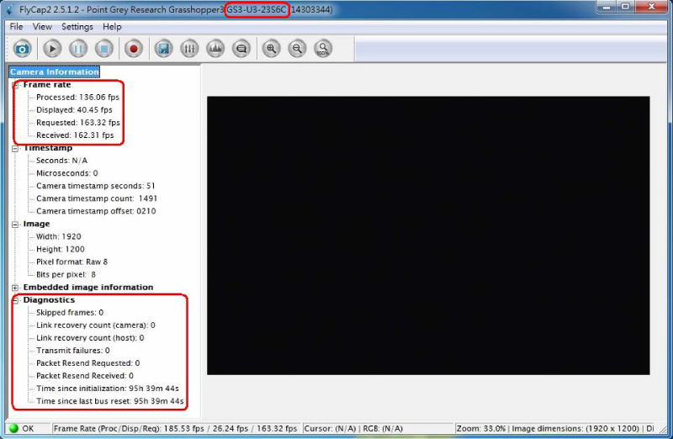
Task: Collapse the Timestamp tree section
Action: point(16,148)
